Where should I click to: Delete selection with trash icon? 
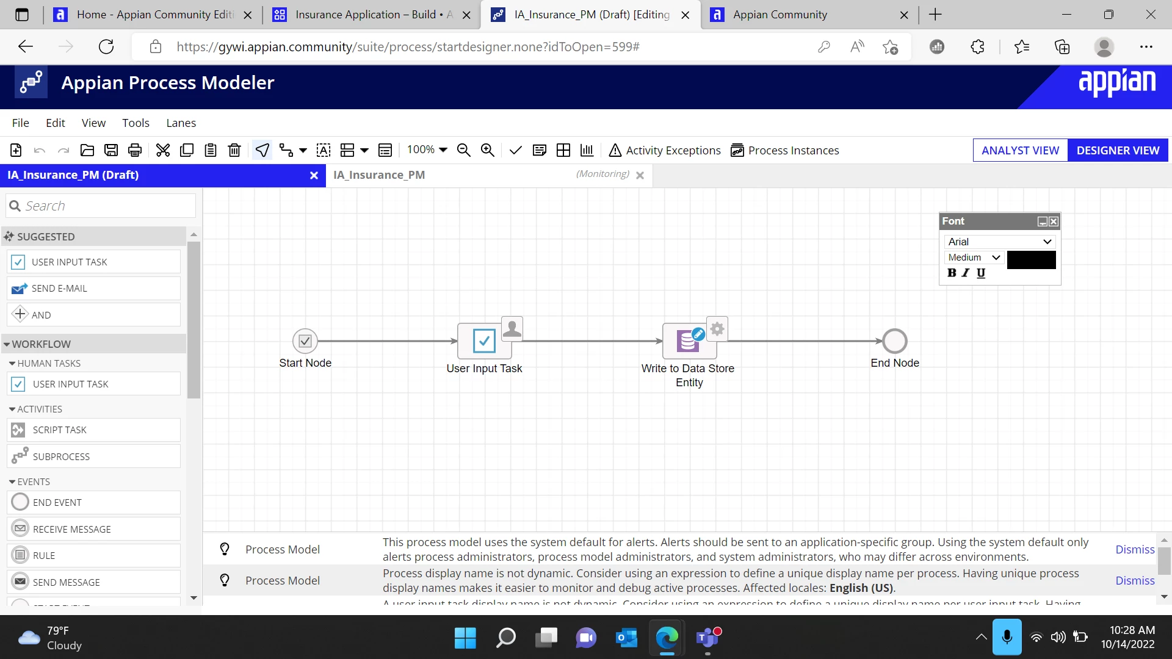(234, 150)
